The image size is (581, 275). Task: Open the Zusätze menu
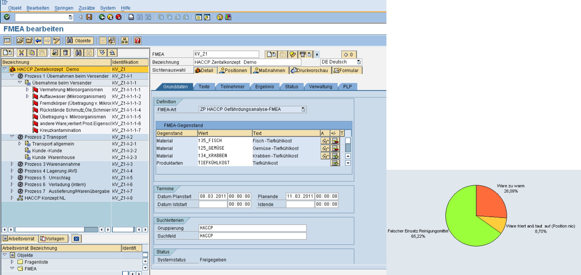click(x=87, y=8)
